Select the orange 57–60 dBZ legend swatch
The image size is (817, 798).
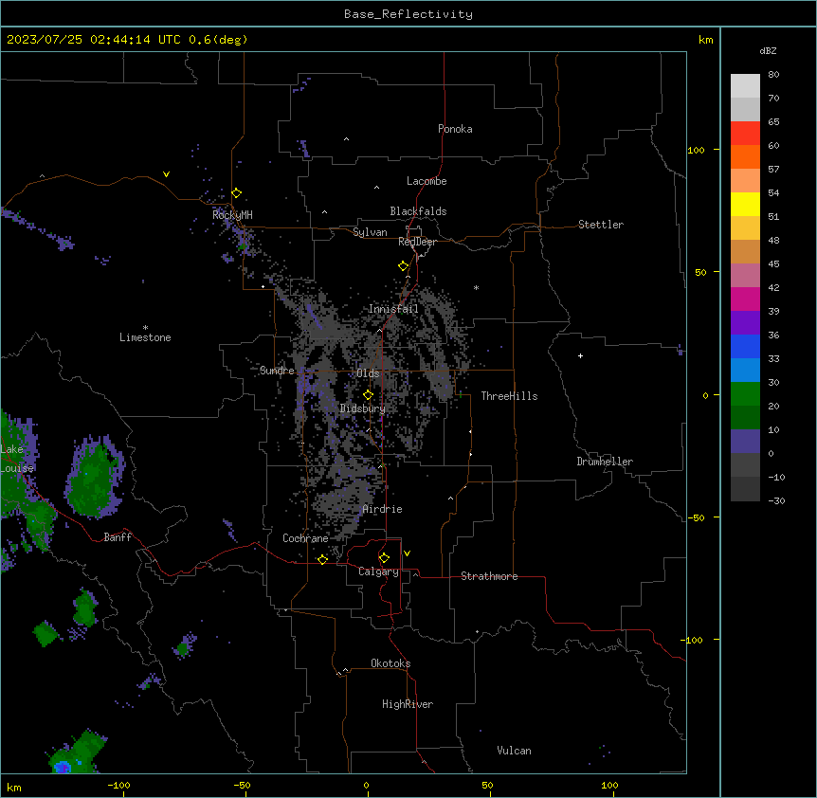745,156
